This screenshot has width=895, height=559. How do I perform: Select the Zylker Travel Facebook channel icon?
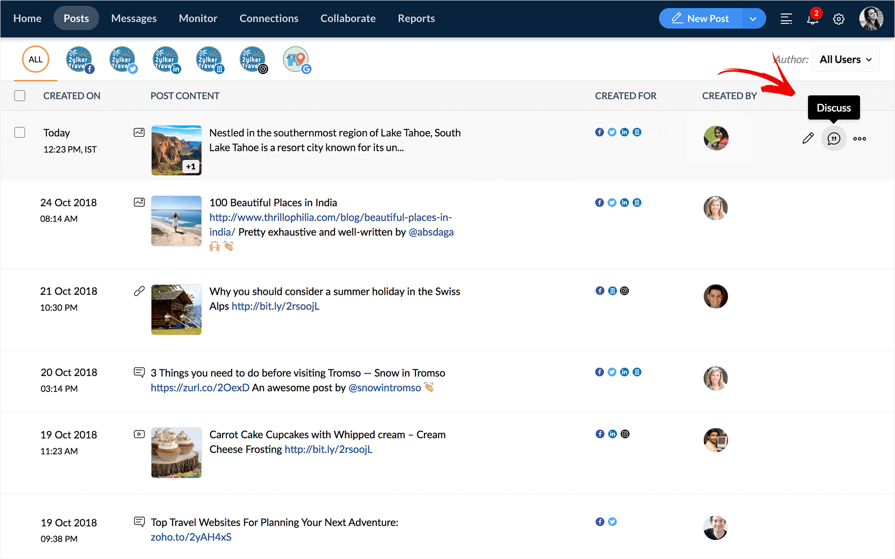[79, 60]
